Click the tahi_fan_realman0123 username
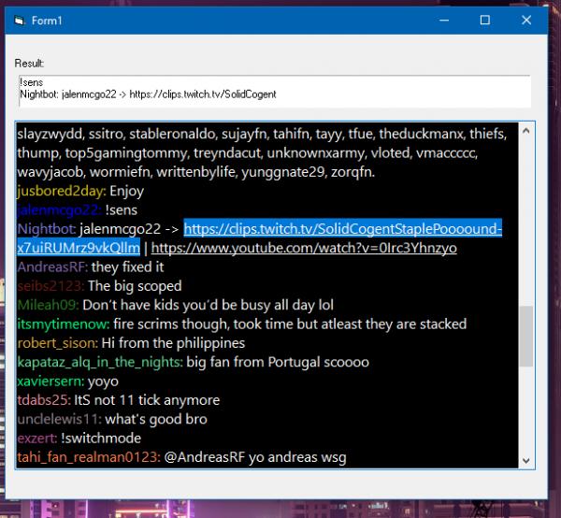561x518 pixels. pyautogui.click(x=89, y=457)
